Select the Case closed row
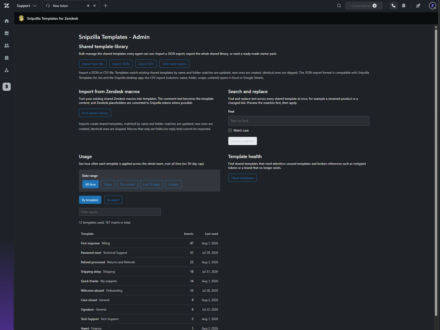The height and width of the screenshot is (330, 440). pos(149,300)
